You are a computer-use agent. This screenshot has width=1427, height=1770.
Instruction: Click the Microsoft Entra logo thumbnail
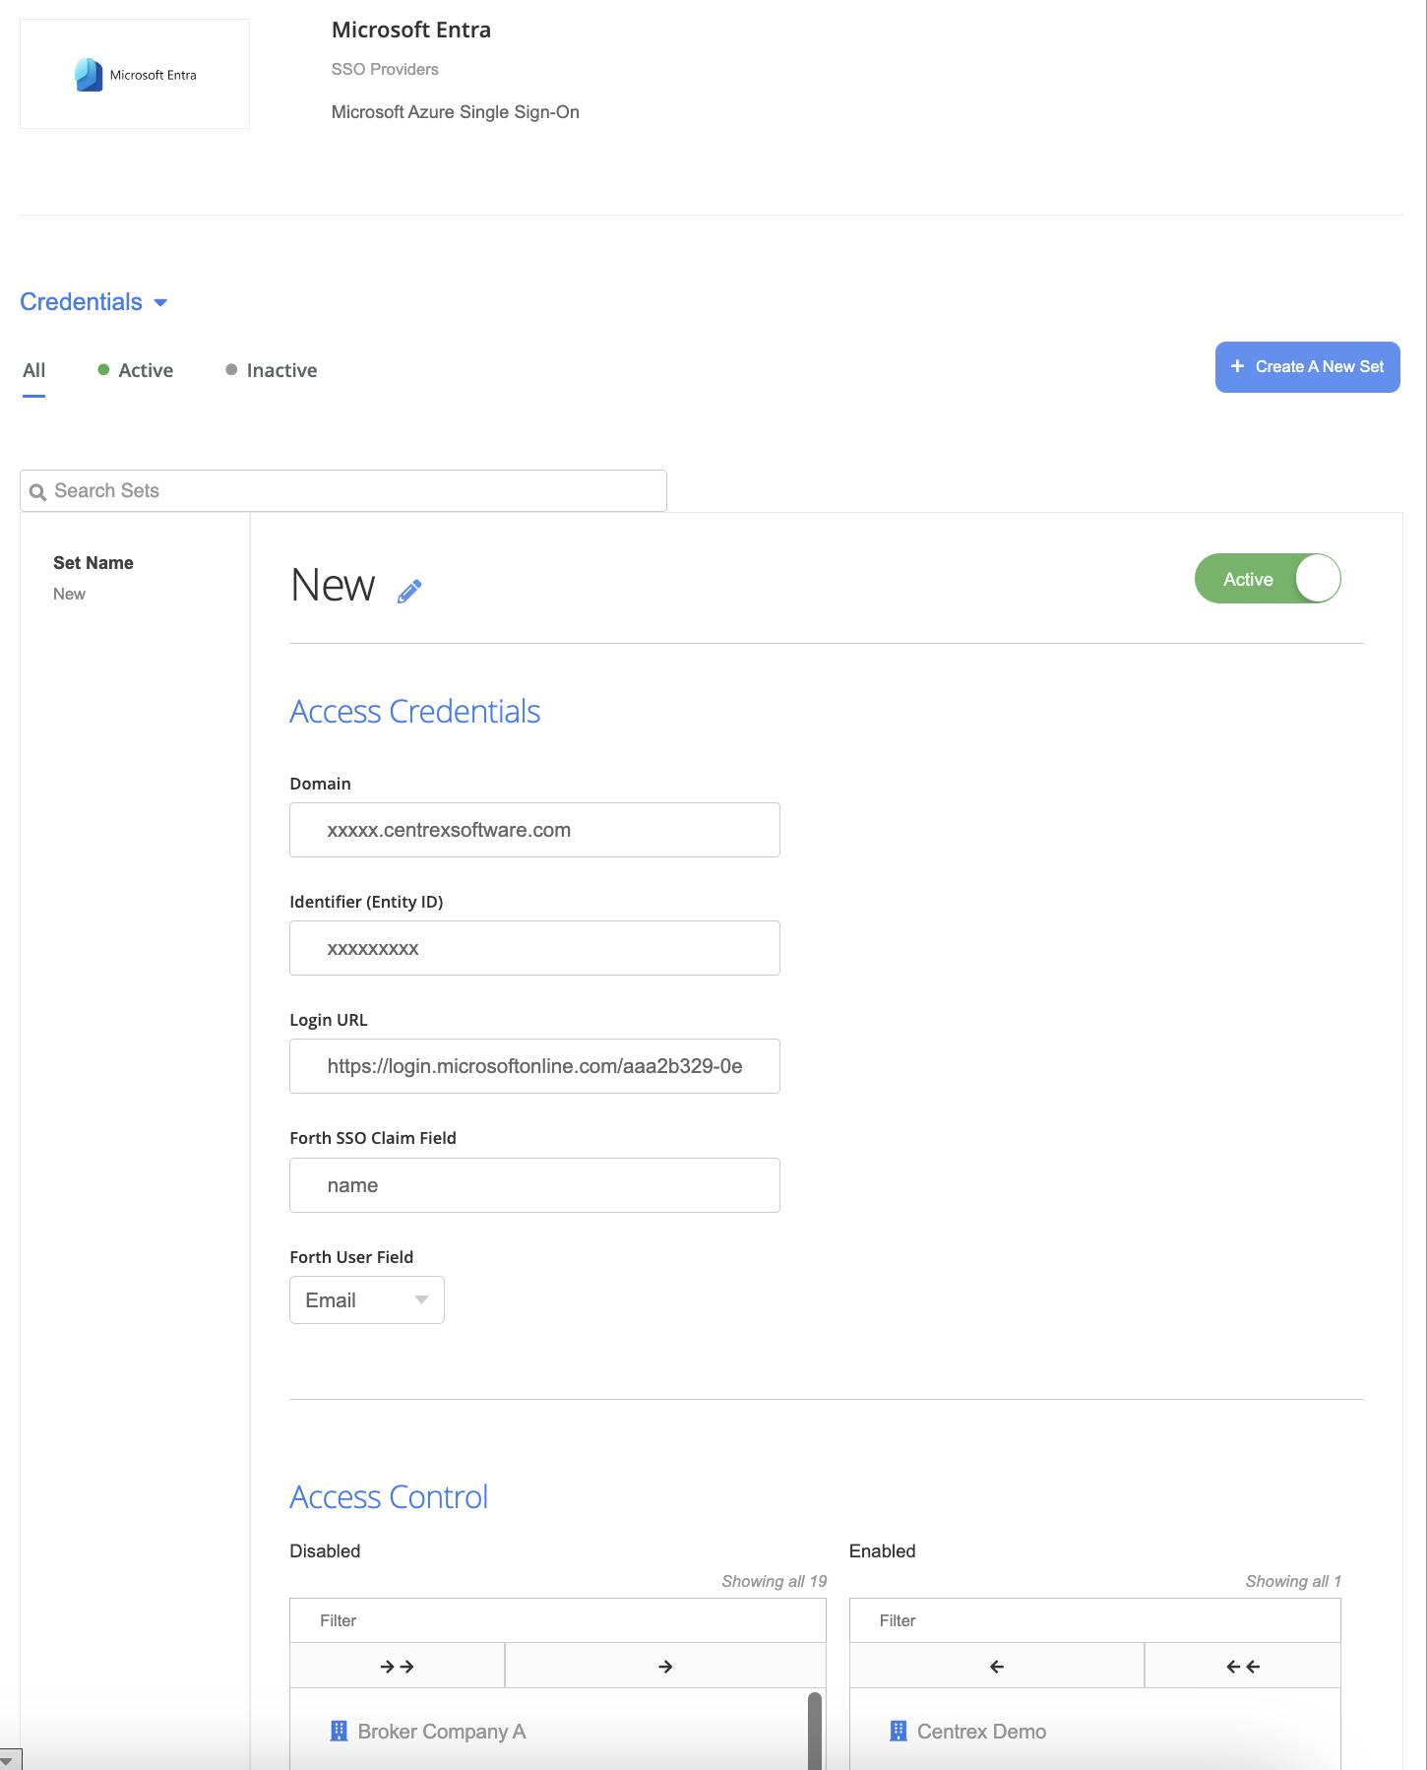tap(135, 74)
